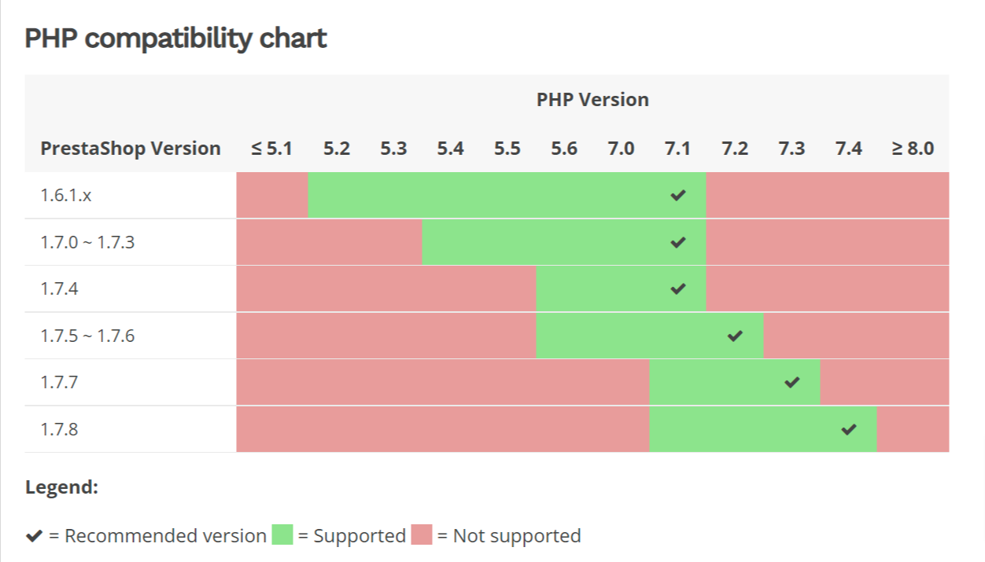Click the legend's Recommended version checkmark icon

tap(34, 536)
